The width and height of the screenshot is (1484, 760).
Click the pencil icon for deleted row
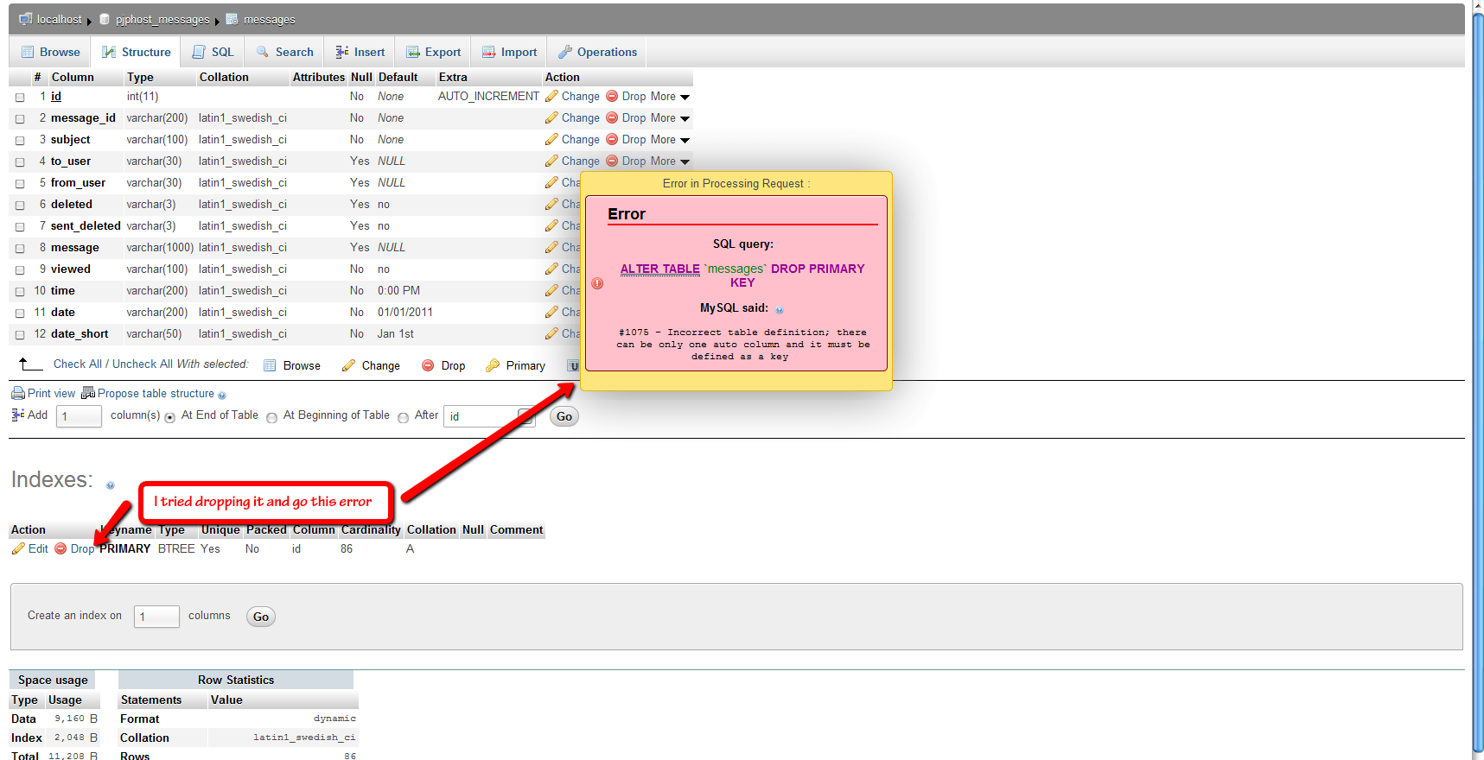(551, 204)
